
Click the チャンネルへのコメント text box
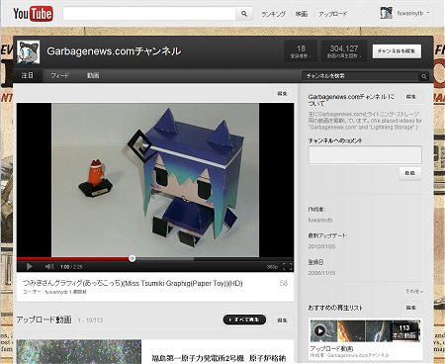coord(365,154)
